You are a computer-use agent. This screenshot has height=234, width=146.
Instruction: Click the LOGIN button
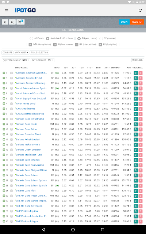pyautogui.click(x=124, y=22)
